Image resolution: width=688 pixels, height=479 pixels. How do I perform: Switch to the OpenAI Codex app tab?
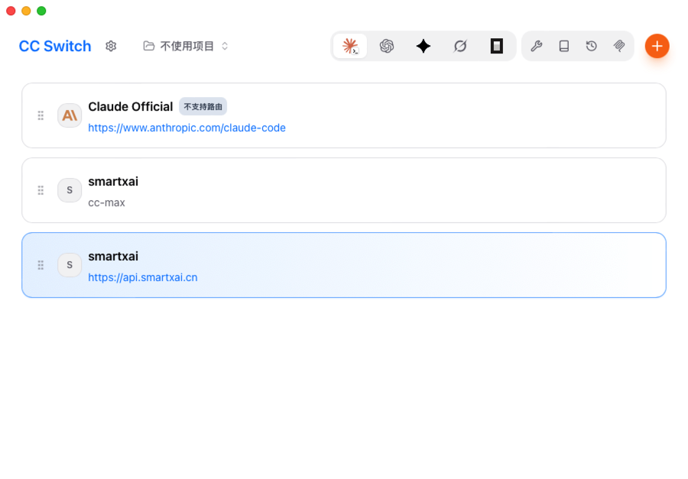[x=387, y=46]
